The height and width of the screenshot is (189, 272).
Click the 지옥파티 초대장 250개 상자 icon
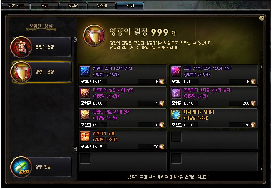click(x=176, y=93)
